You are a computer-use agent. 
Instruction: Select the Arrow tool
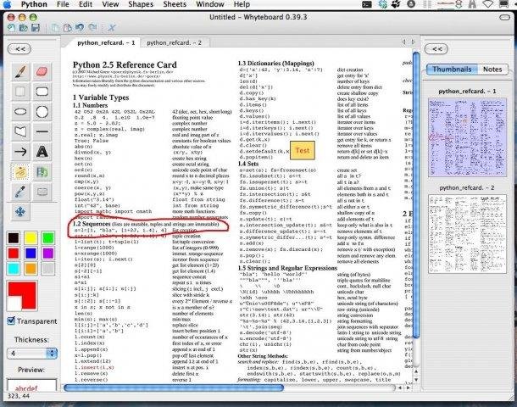click(20, 152)
